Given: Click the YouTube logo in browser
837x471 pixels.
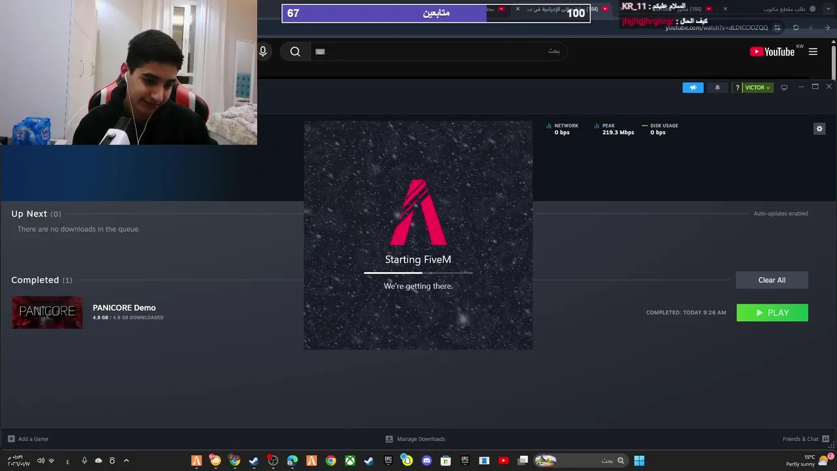Looking at the screenshot, I should (x=772, y=52).
